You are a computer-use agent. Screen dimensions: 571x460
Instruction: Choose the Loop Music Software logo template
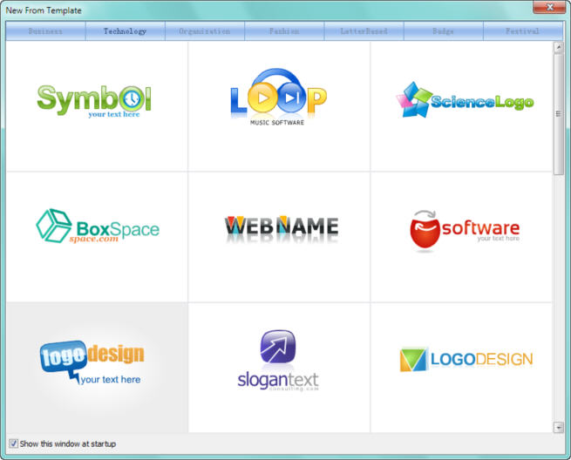click(279, 105)
